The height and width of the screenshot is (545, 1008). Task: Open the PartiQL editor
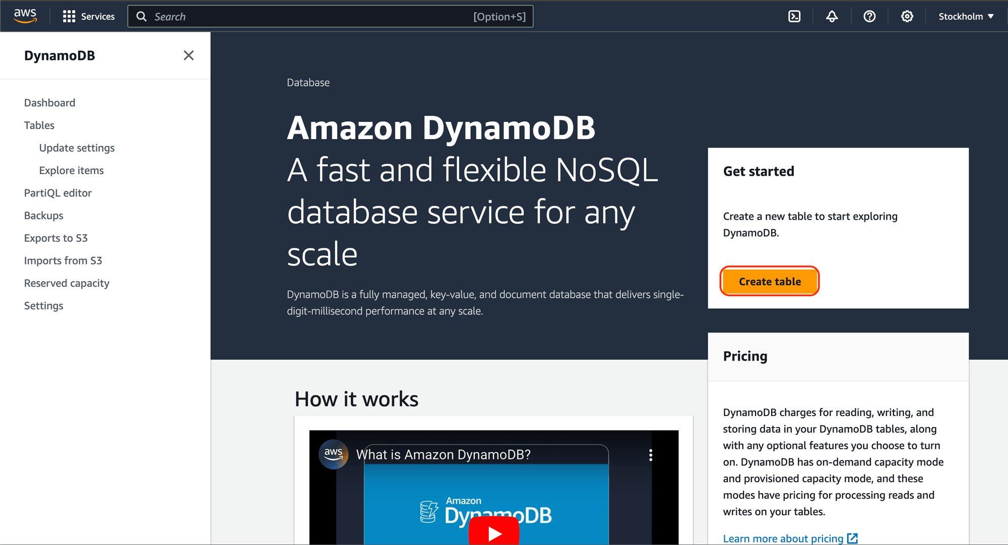[x=58, y=192]
